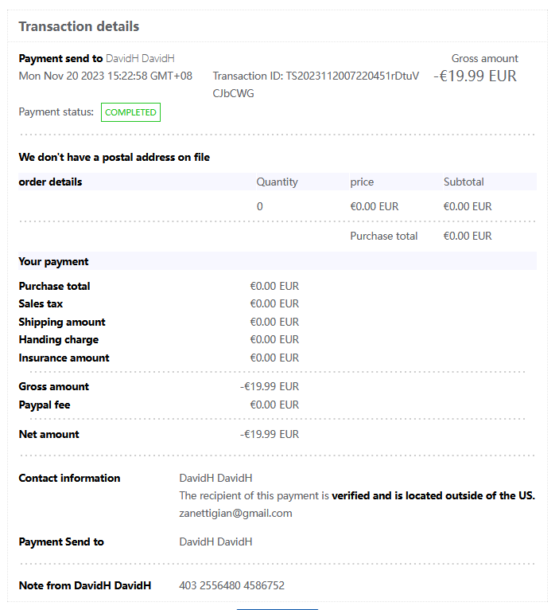Click the Handing charge label

click(x=58, y=339)
